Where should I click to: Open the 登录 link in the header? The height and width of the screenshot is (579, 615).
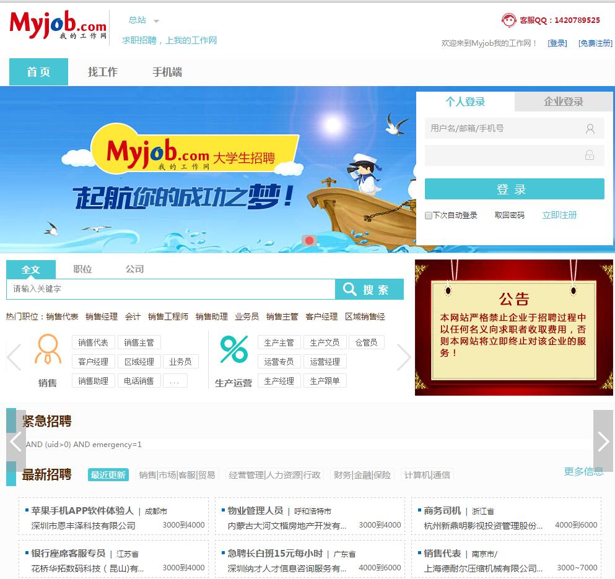(557, 43)
